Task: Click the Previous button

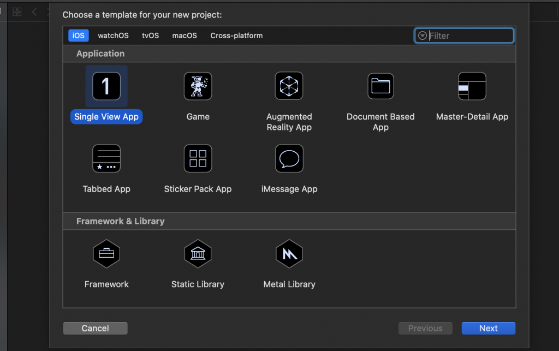Action: pyautogui.click(x=425, y=328)
